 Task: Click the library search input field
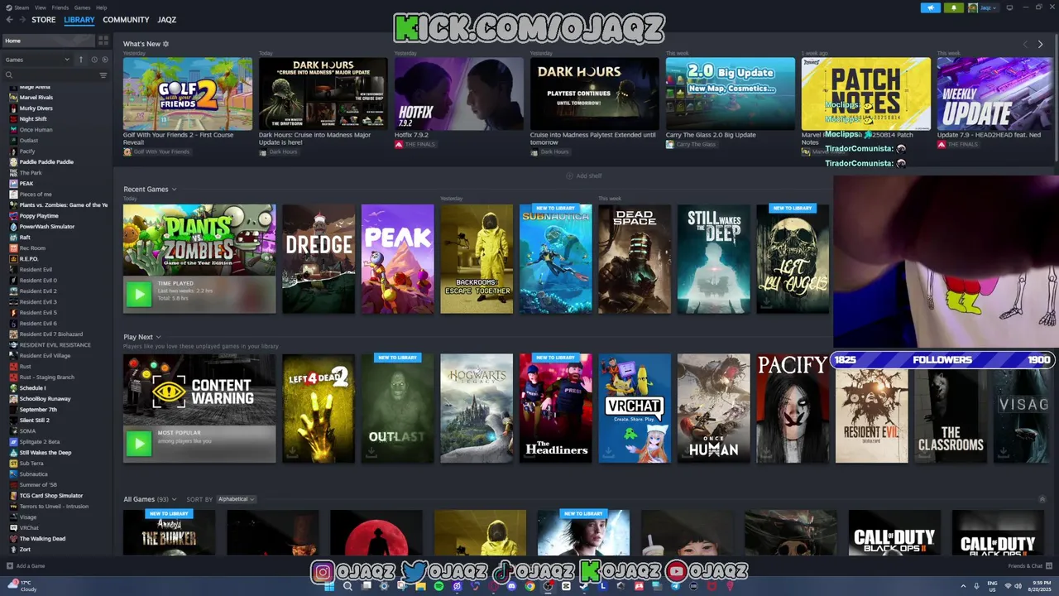click(x=55, y=75)
